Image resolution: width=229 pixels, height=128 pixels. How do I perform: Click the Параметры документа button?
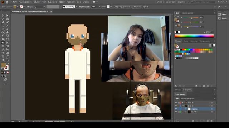pyautogui.click(x=123, y=7)
